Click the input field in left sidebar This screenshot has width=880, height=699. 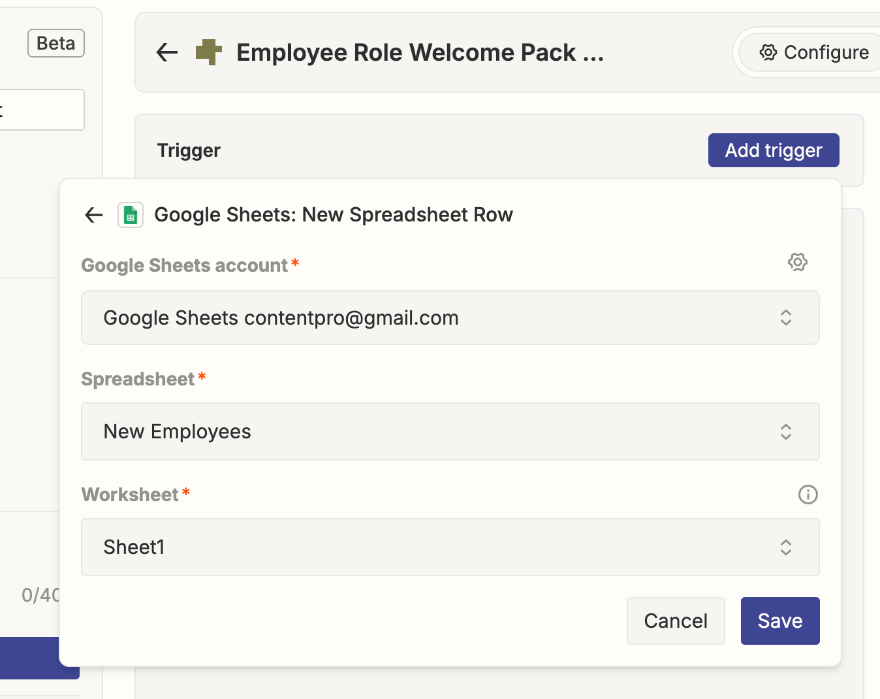tap(42, 110)
